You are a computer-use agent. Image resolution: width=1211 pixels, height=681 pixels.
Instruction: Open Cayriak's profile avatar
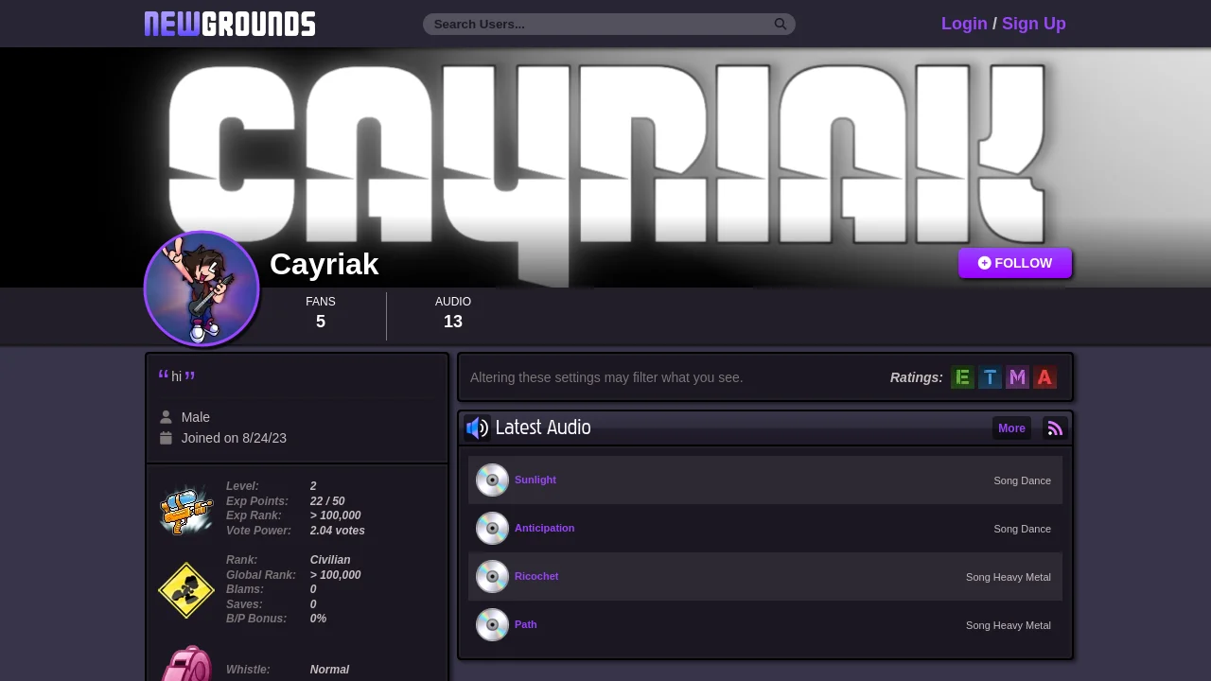202,288
